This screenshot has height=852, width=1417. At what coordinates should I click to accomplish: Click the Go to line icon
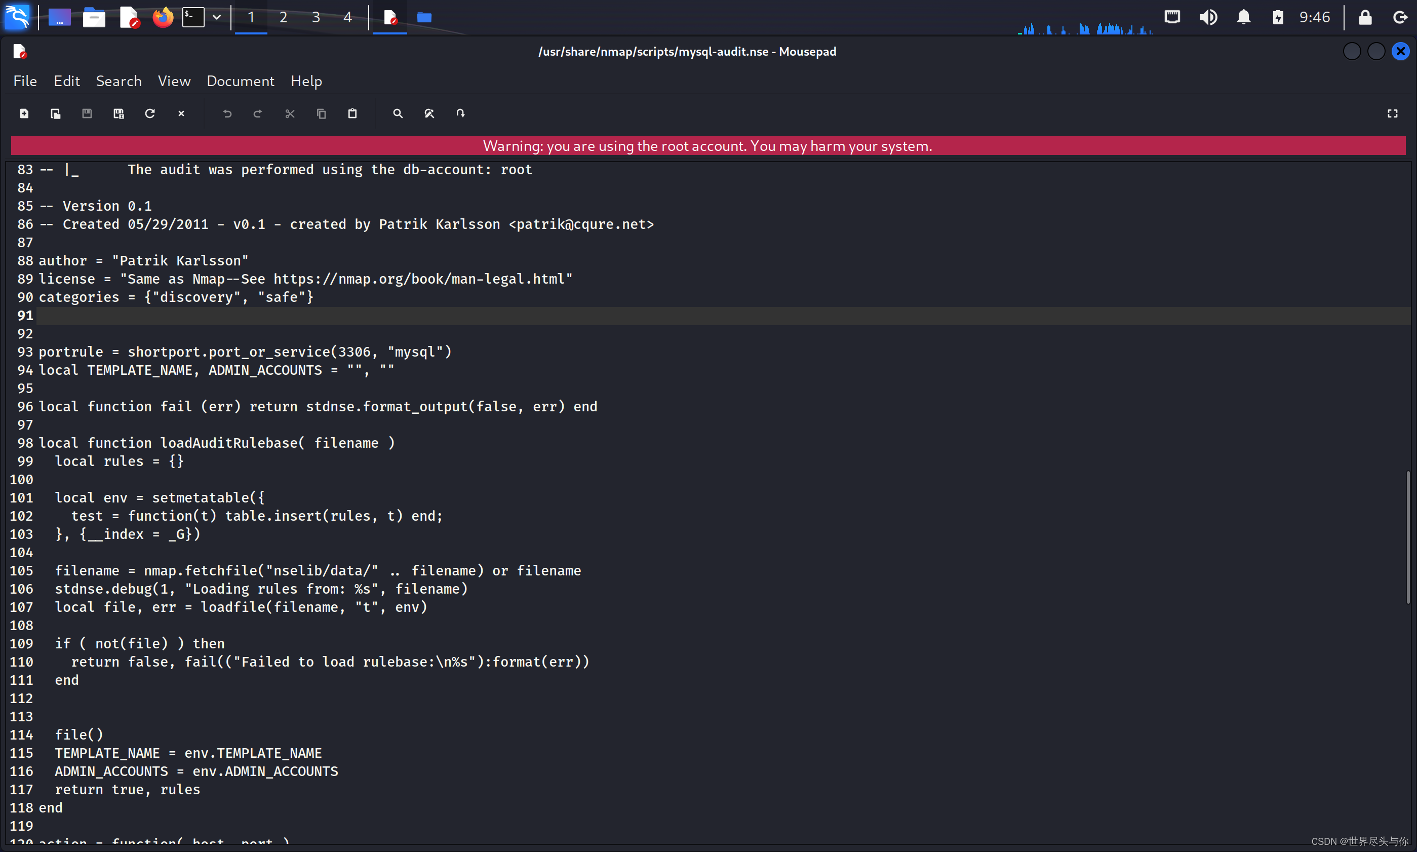tap(460, 113)
